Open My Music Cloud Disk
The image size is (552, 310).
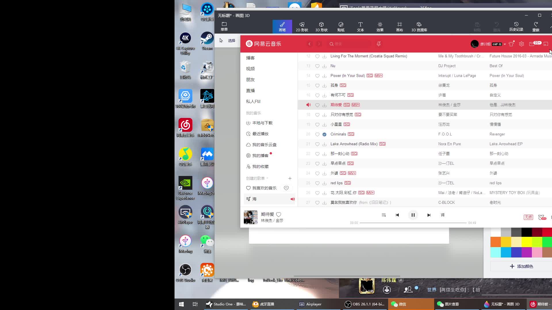[261, 145]
